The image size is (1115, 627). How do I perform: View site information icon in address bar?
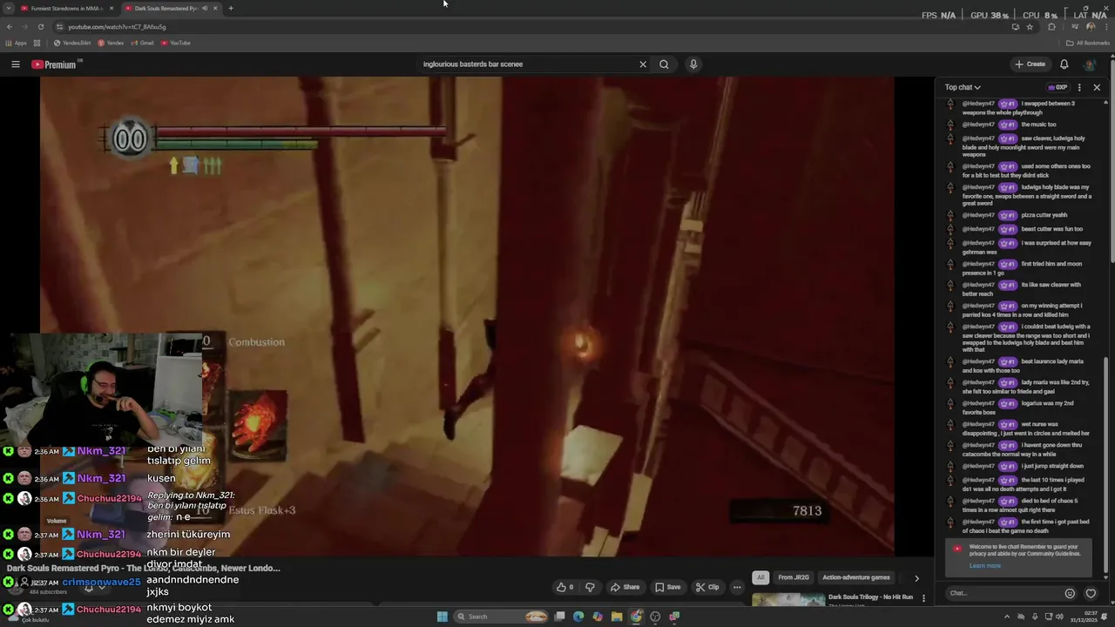(59, 27)
